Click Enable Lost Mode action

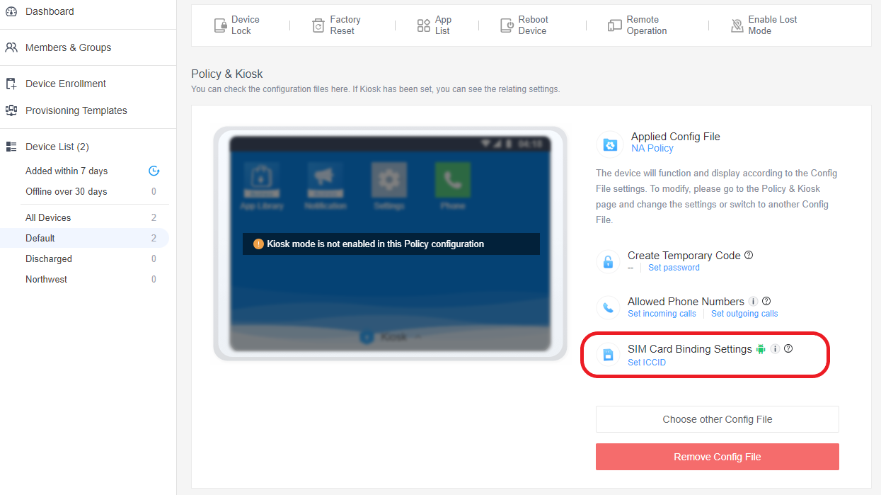click(764, 25)
